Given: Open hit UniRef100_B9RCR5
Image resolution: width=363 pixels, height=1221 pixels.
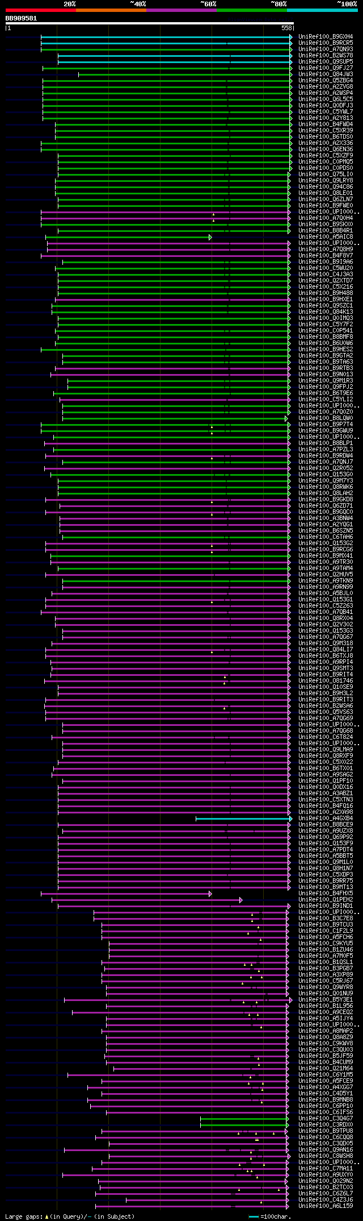Looking at the screenshot, I should point(326,43).
